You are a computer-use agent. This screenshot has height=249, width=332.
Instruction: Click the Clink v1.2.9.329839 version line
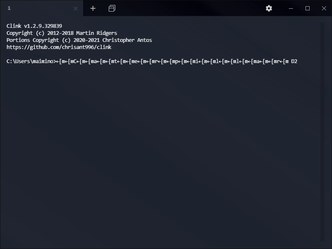(x=34, y=26)
